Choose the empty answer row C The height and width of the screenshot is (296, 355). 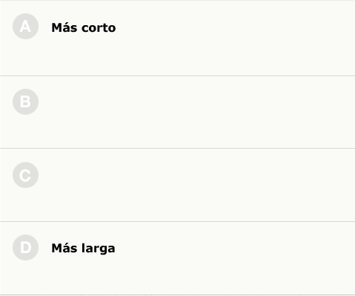(x=177, y=185)
